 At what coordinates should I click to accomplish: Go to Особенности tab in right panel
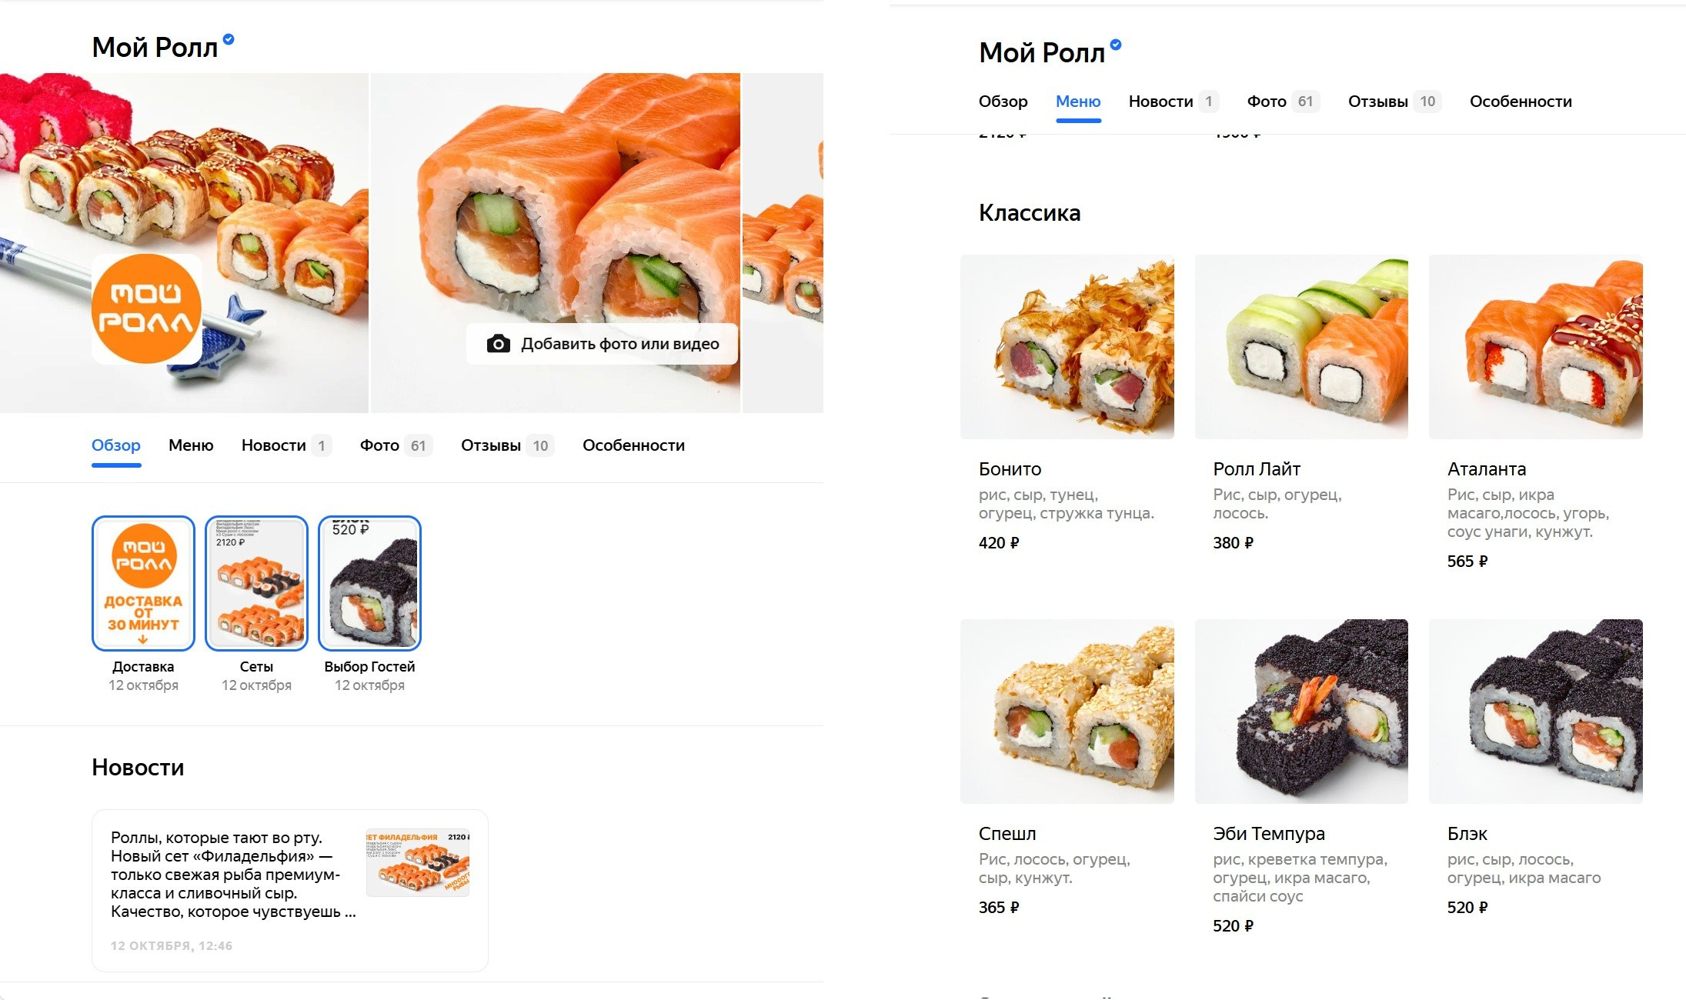point(1521,102)
